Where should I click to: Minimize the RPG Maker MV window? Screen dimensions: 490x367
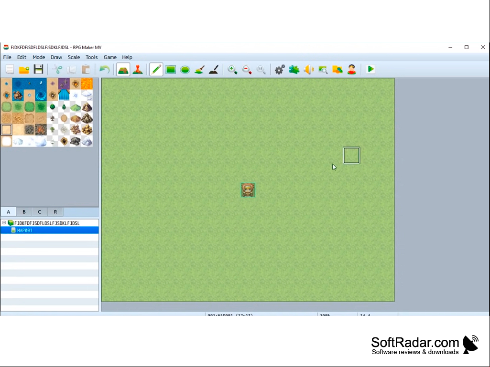[x=450, y=47]
